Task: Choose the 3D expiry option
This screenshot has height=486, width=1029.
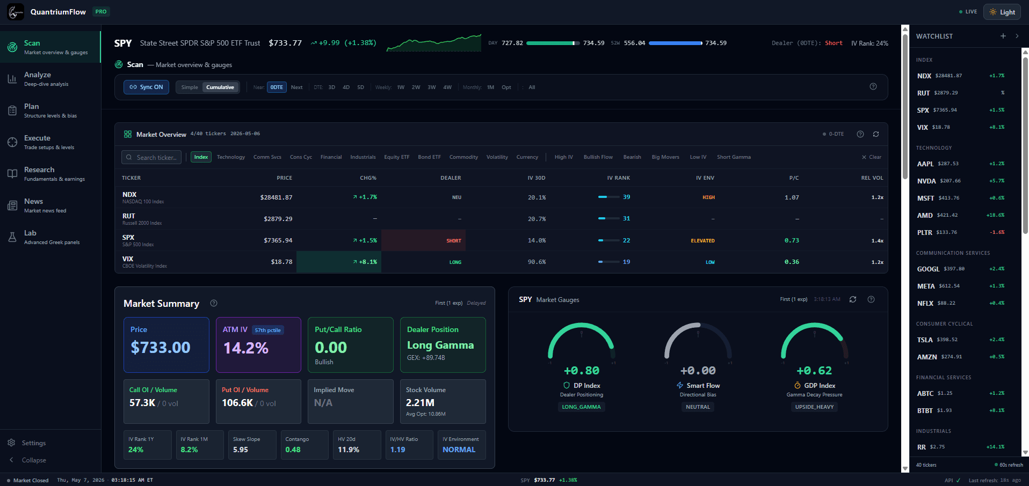Action: click(x=331, y=87)
